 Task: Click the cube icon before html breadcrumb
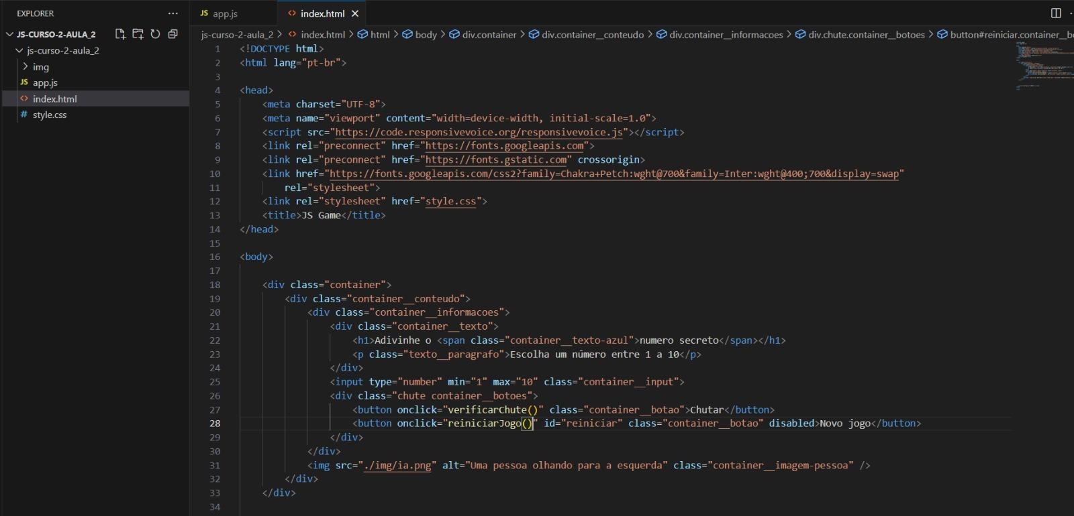tap(362, 35)
